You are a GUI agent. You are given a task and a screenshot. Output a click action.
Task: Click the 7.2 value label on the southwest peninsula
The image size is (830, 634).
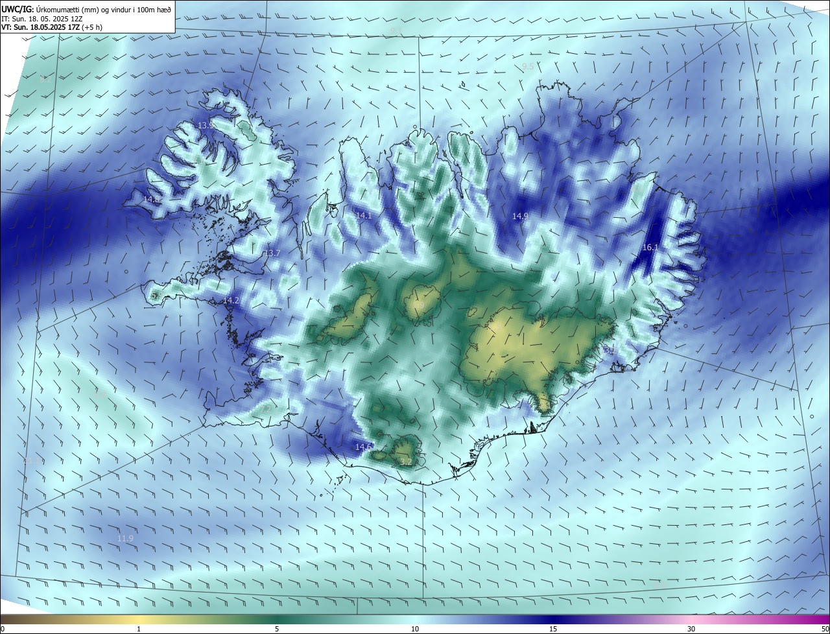tap(265, 410)
